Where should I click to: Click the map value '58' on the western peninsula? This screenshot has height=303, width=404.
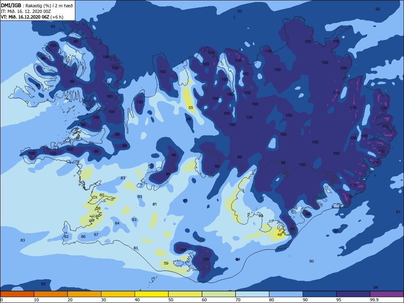click(x=98, y=208)
